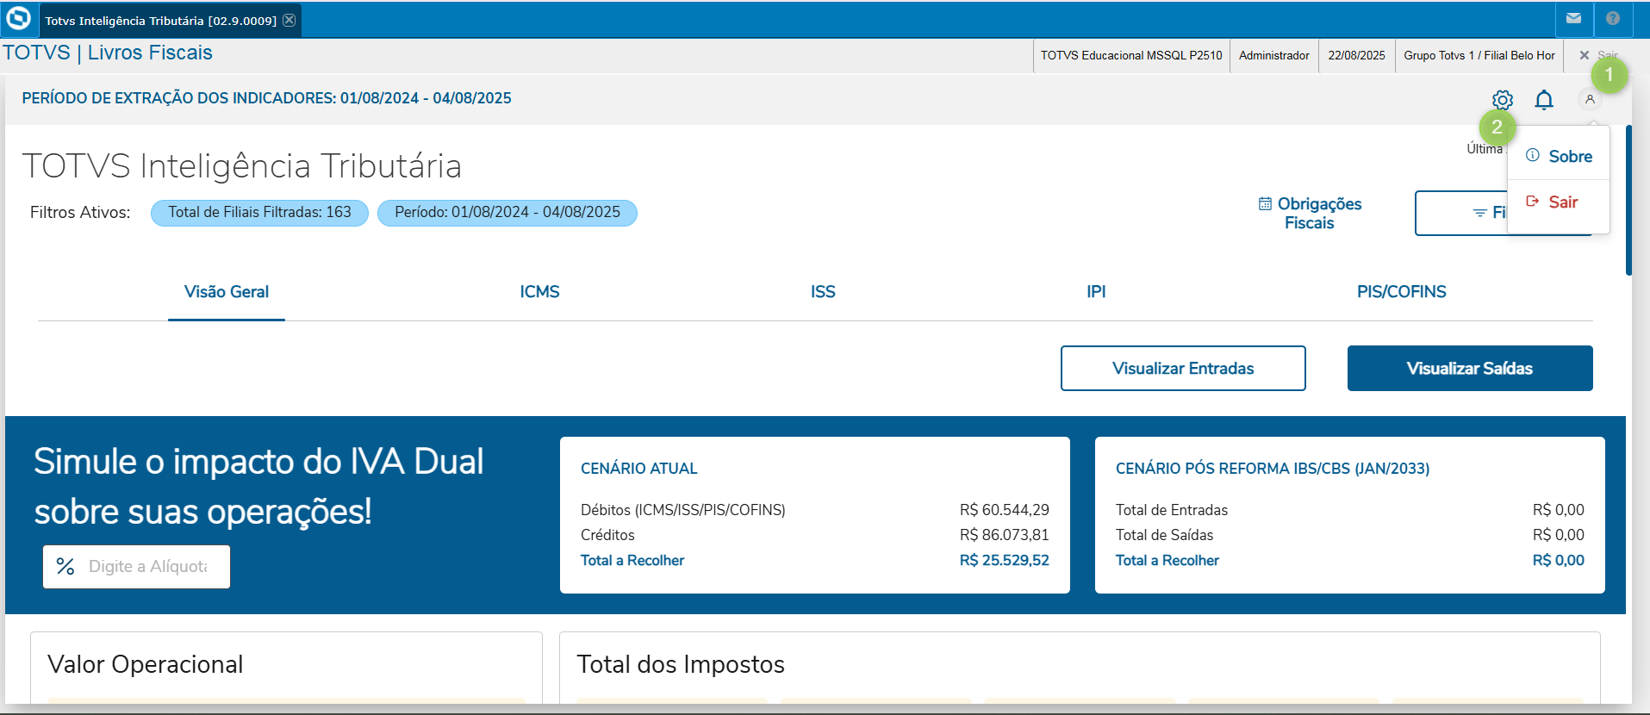
Task: Open the ICMS tab
Action: [x=539, y=292]
